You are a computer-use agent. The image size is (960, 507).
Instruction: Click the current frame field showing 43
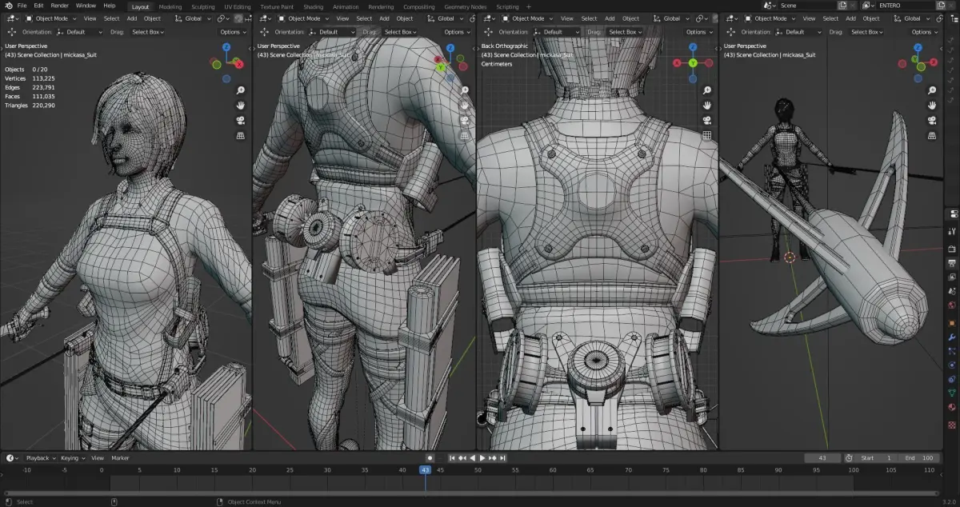(x=822, y=457)
